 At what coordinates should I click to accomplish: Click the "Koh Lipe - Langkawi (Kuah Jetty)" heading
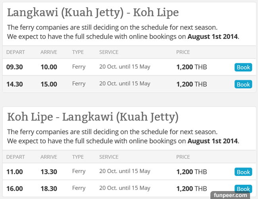coord(93,117)
